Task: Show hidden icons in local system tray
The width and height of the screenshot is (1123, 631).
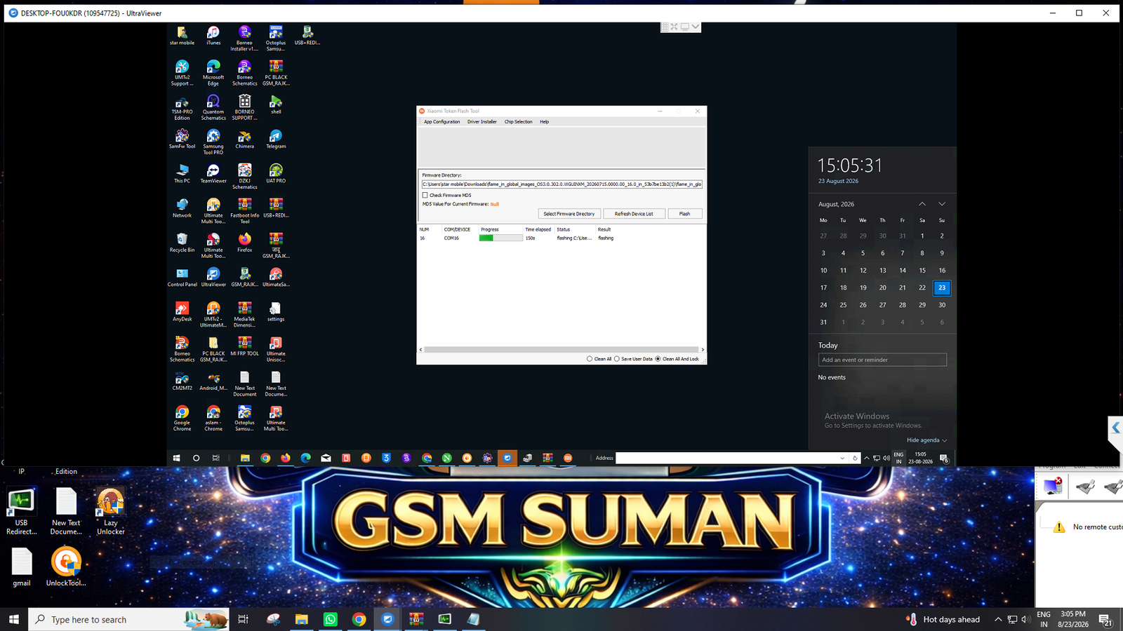Action: tap(998, 619)
